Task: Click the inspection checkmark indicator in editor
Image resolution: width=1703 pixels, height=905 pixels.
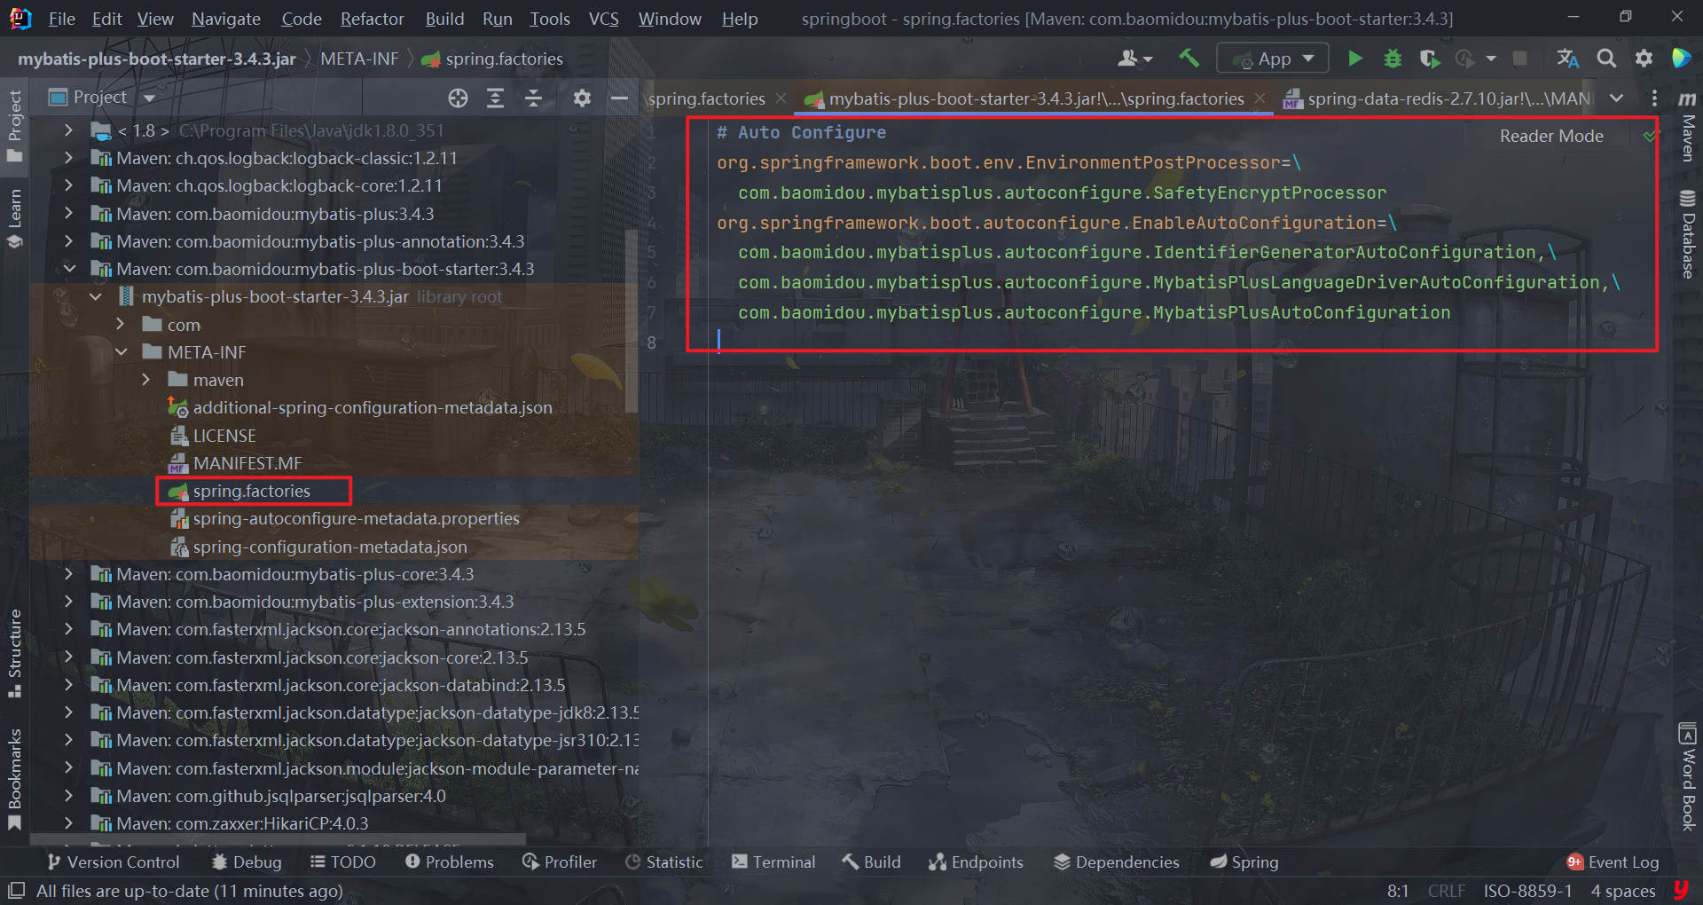Action: click(1650, 137)
